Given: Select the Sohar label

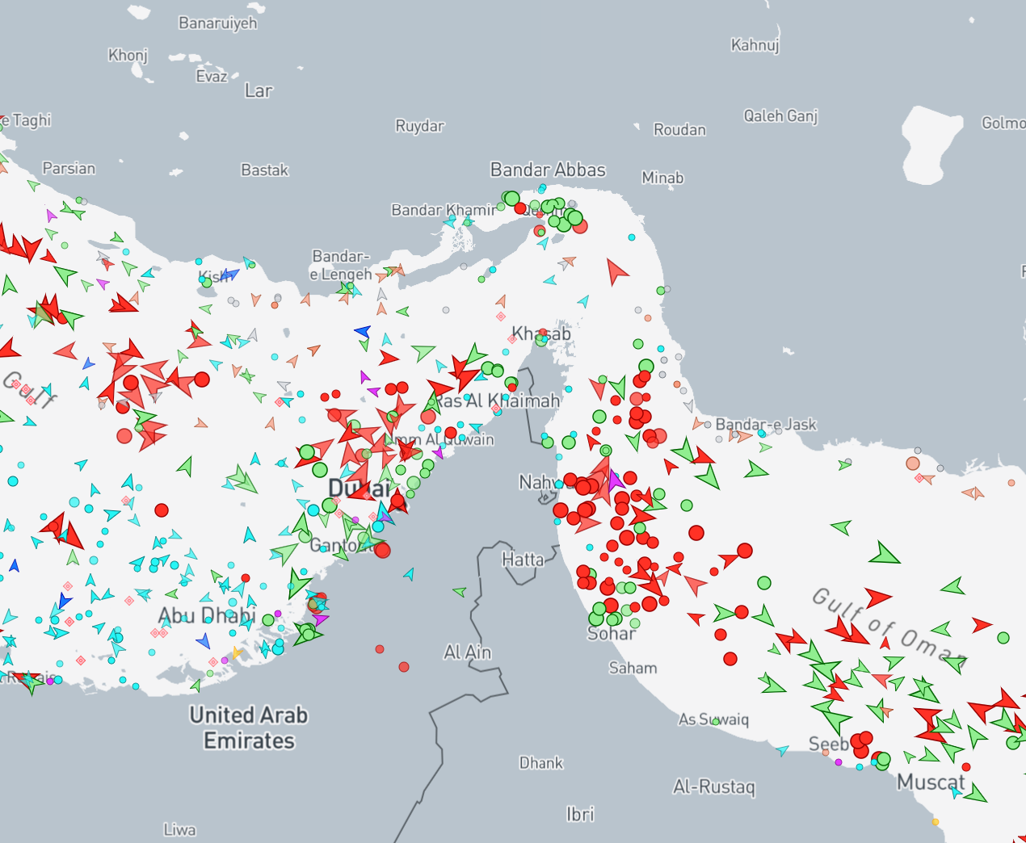Looking at the screenshot, I should [x=612, y=634].
